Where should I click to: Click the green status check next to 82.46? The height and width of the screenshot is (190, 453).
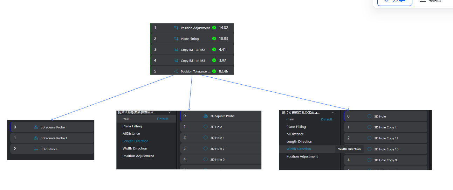[214, 71]
